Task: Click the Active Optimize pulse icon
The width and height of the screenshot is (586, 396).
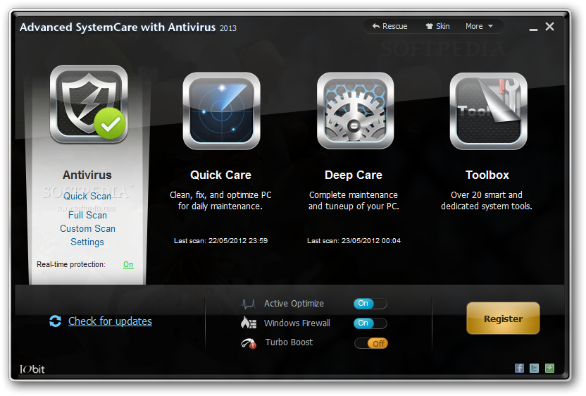Action: (248, 304)
